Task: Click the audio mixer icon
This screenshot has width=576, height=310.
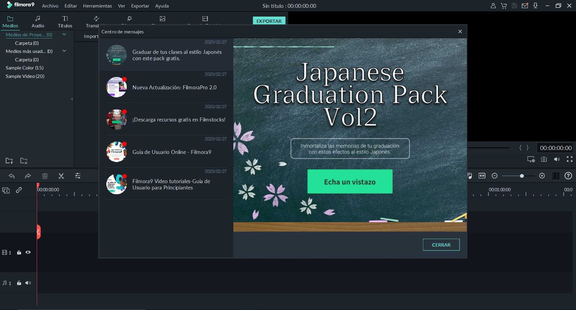Action: [x=470, y=176]
